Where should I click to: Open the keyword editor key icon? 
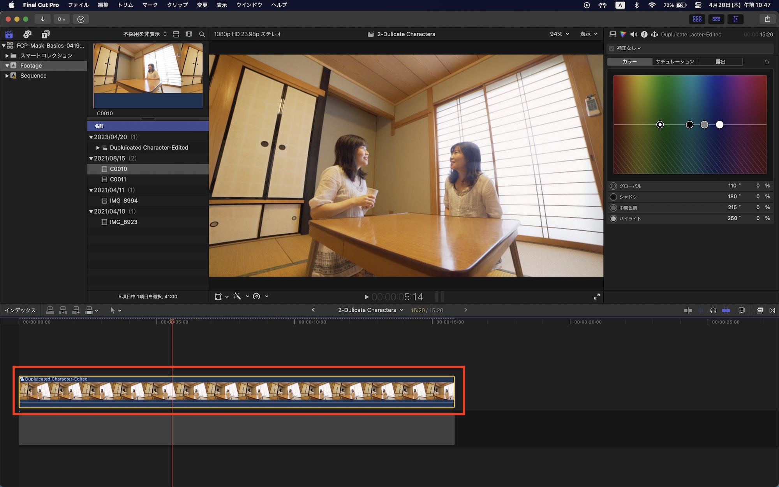pos(62,19)
